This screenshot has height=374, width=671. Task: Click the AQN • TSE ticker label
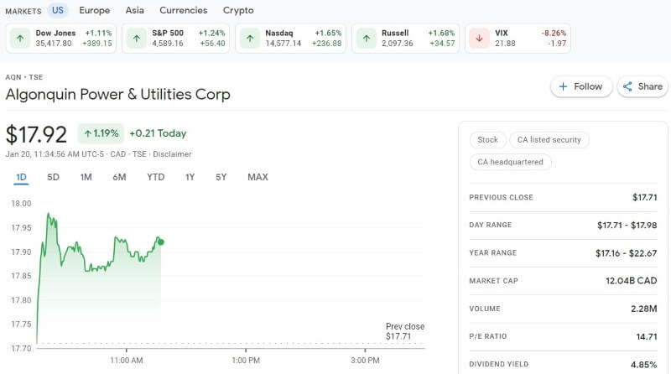click(x=24, y=77)
